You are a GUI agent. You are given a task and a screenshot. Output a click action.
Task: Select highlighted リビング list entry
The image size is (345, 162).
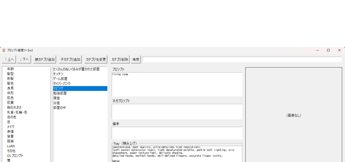click(80, 88)
